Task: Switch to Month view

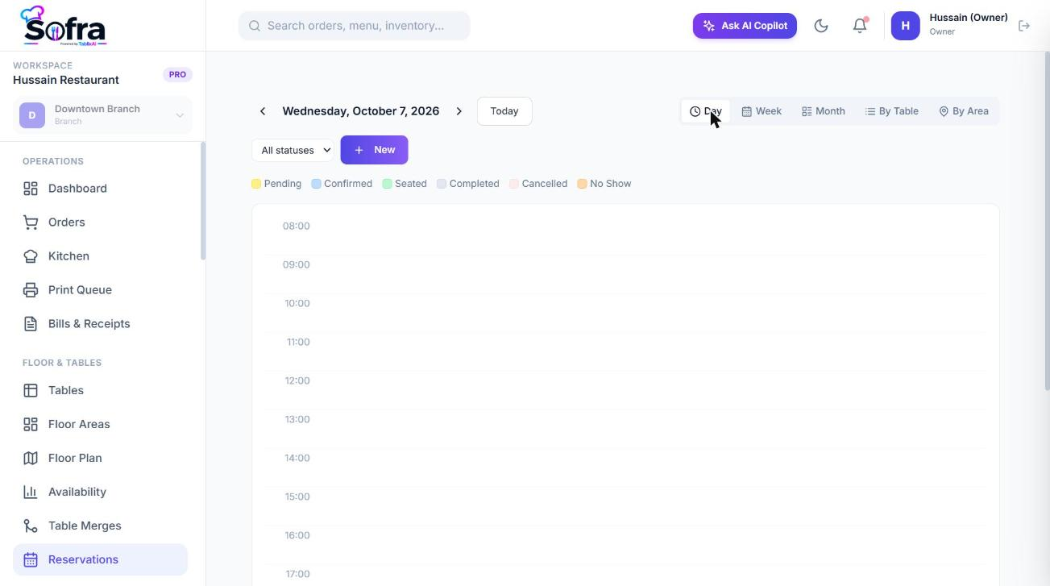Action: coord(824,111)
